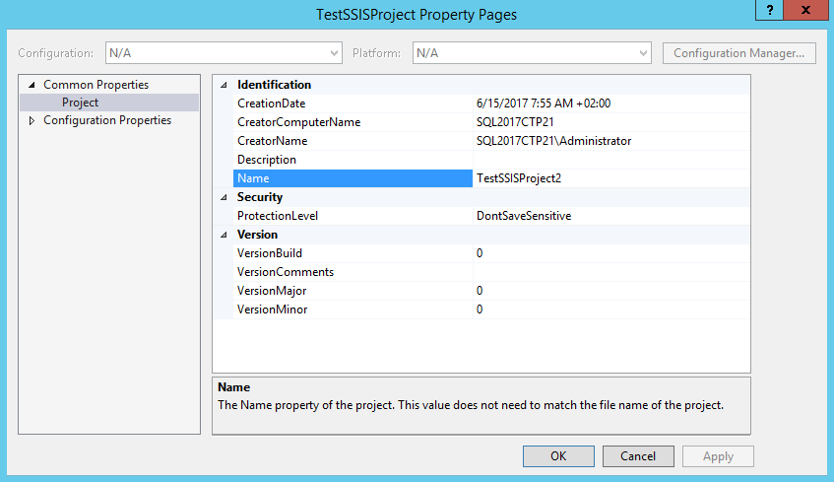Click the Cancel button
This screenshot has width=834, height=482.
point(638,456)
